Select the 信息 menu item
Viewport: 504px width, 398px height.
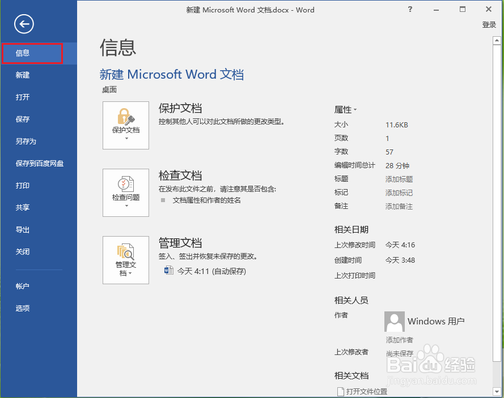pos(39,53)
